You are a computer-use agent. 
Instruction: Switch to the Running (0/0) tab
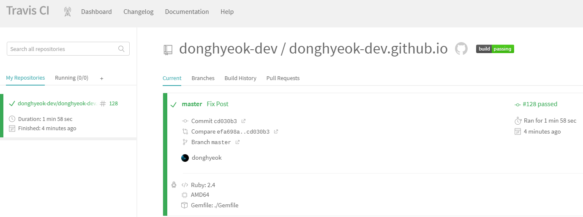[x=72, y=78]
